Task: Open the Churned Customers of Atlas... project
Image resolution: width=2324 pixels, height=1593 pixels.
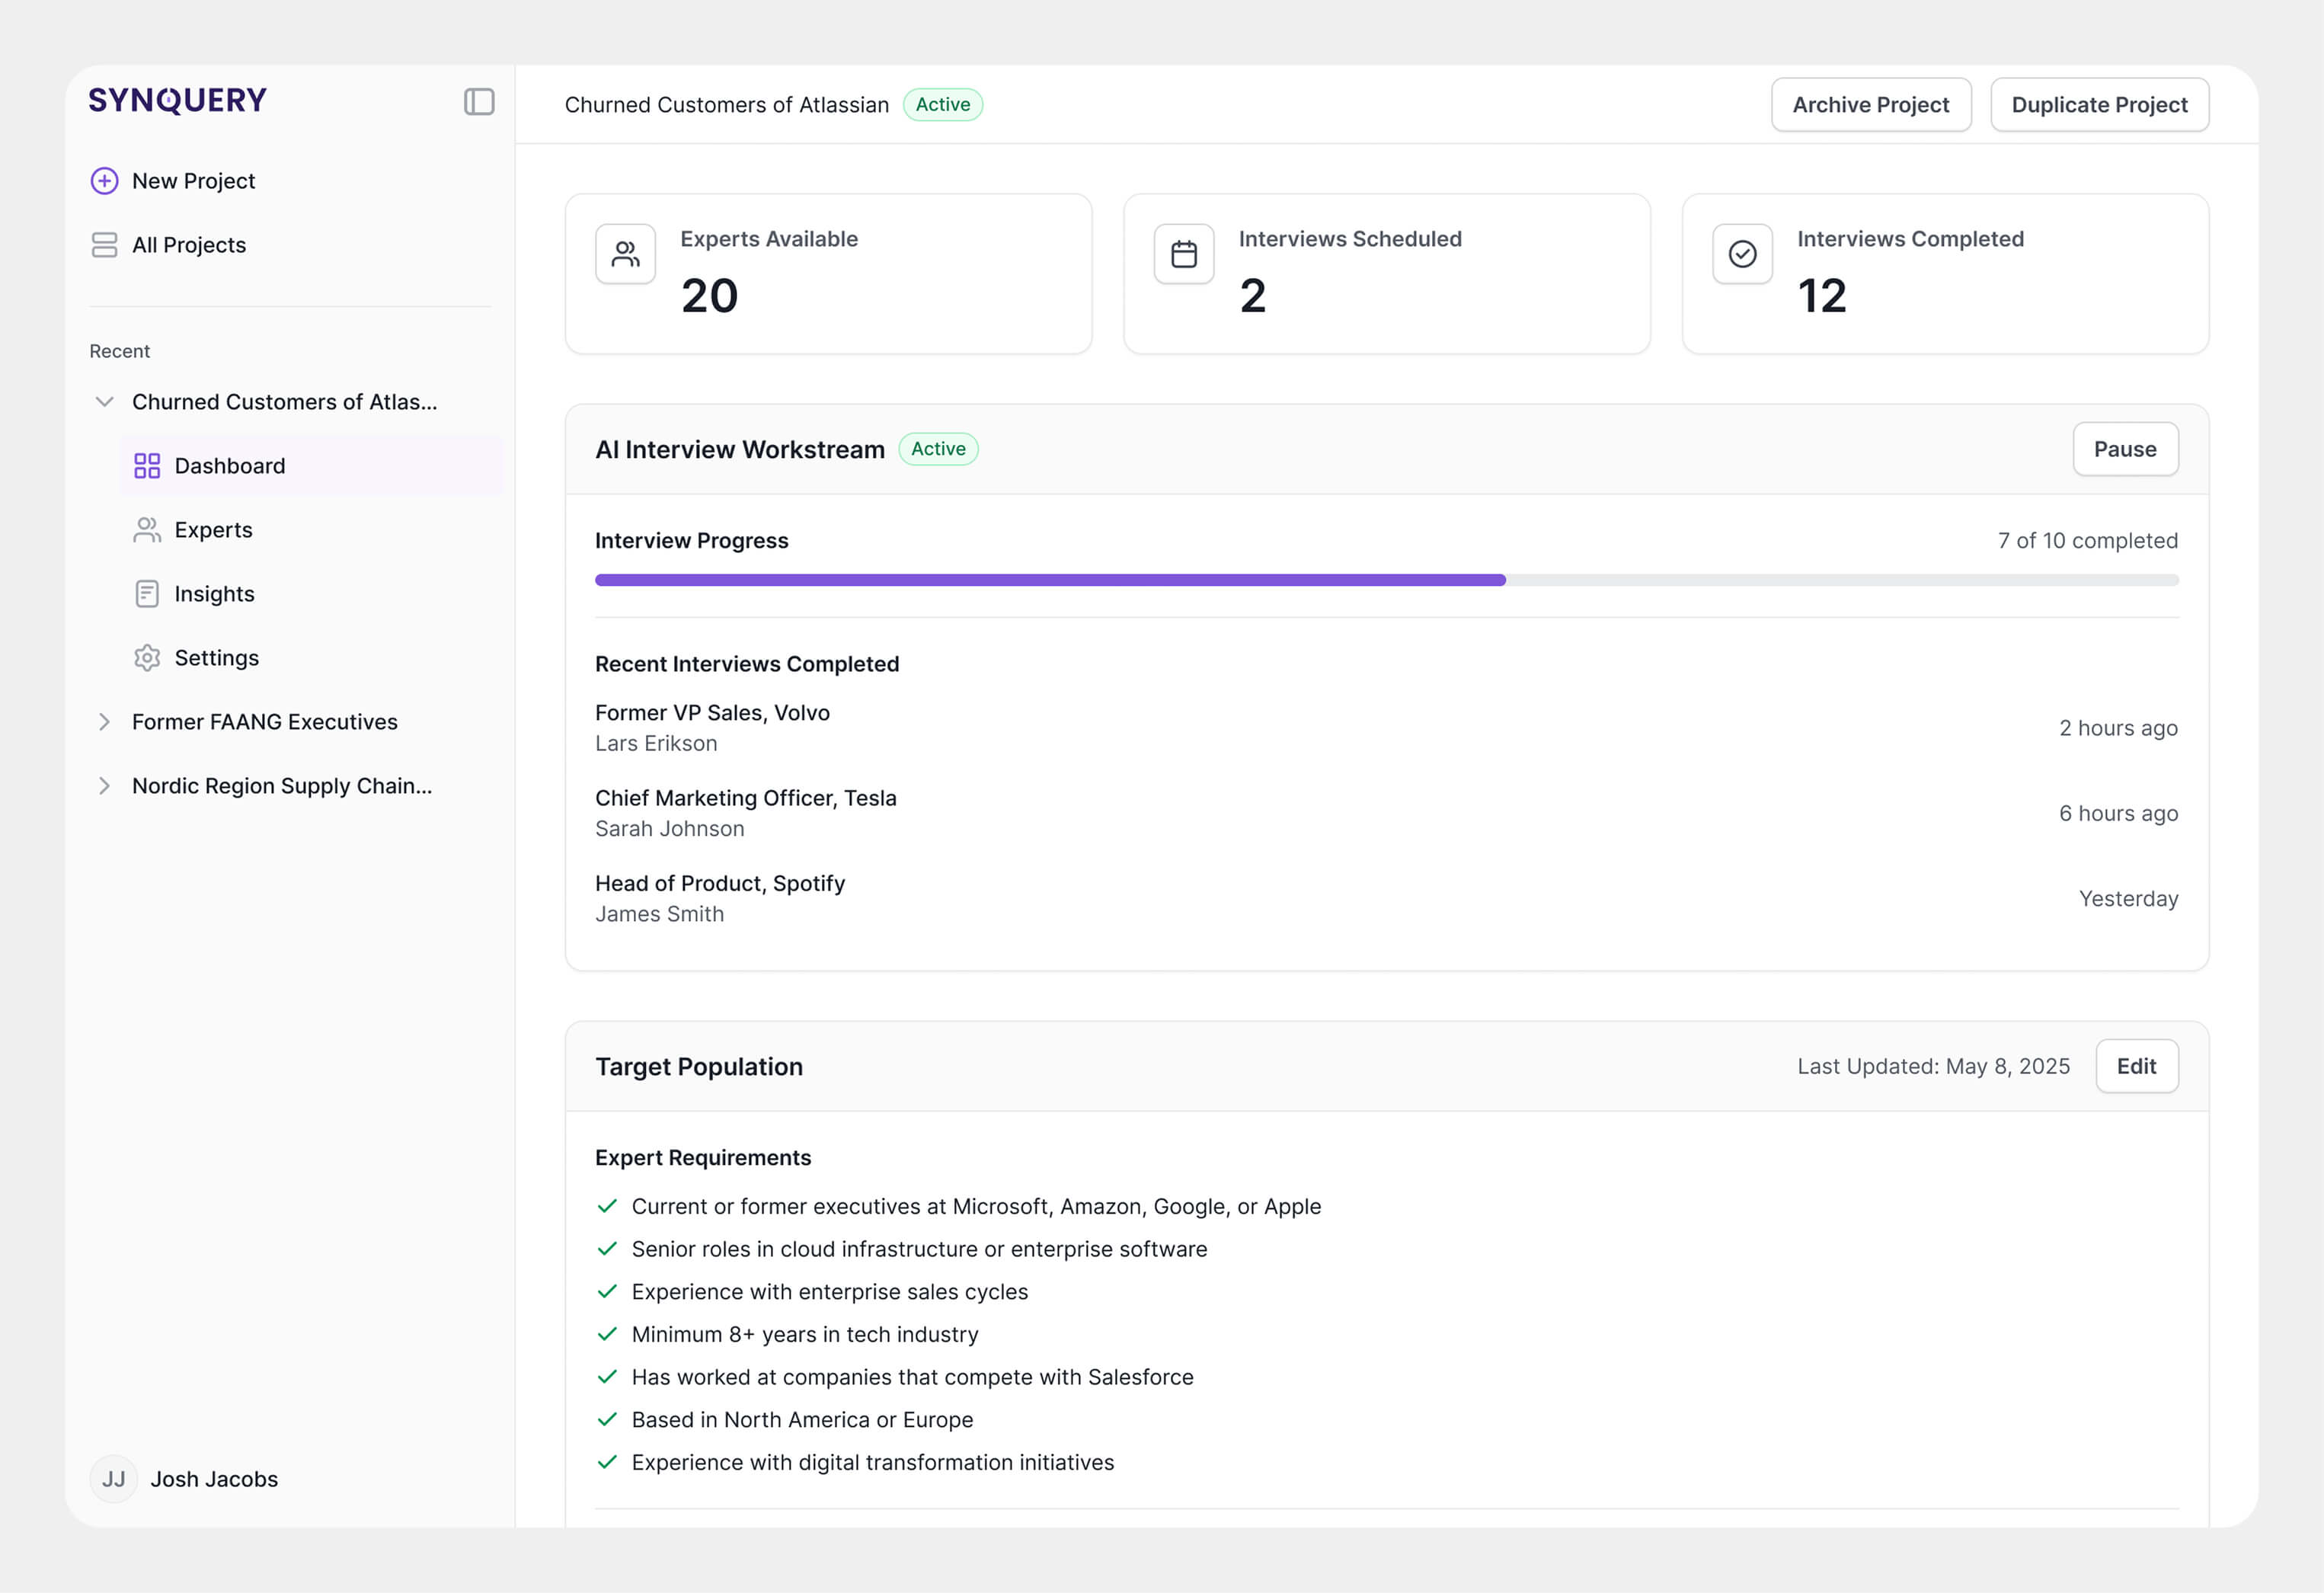Action: [285, 402]
